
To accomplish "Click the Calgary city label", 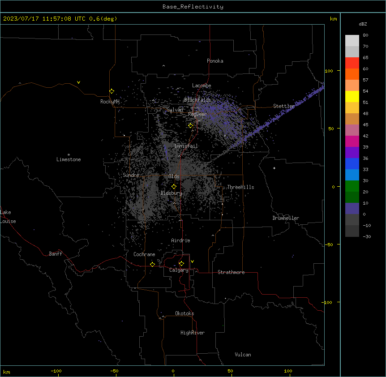I will [179, 270].
